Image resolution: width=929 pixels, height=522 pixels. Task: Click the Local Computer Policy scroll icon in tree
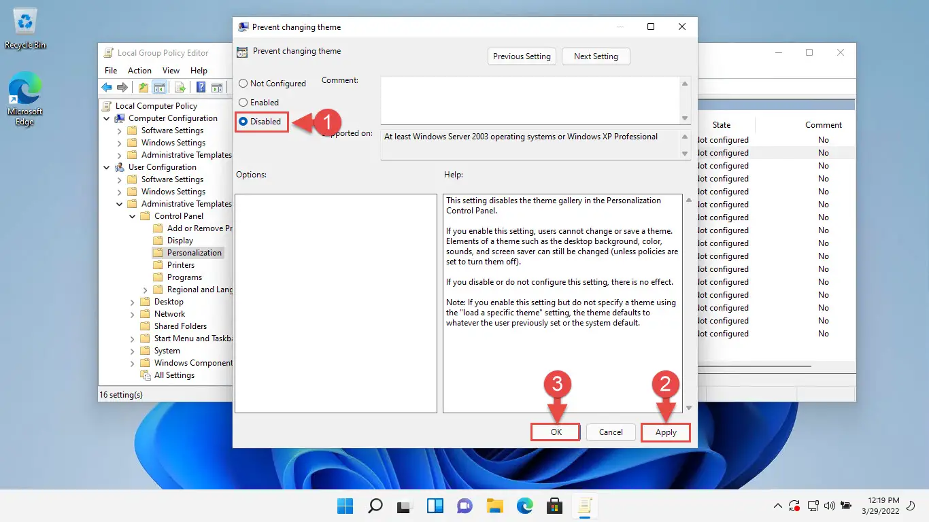coord(107,106)
